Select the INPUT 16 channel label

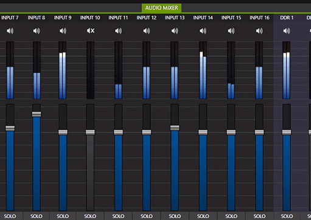[x=259, y=18]
